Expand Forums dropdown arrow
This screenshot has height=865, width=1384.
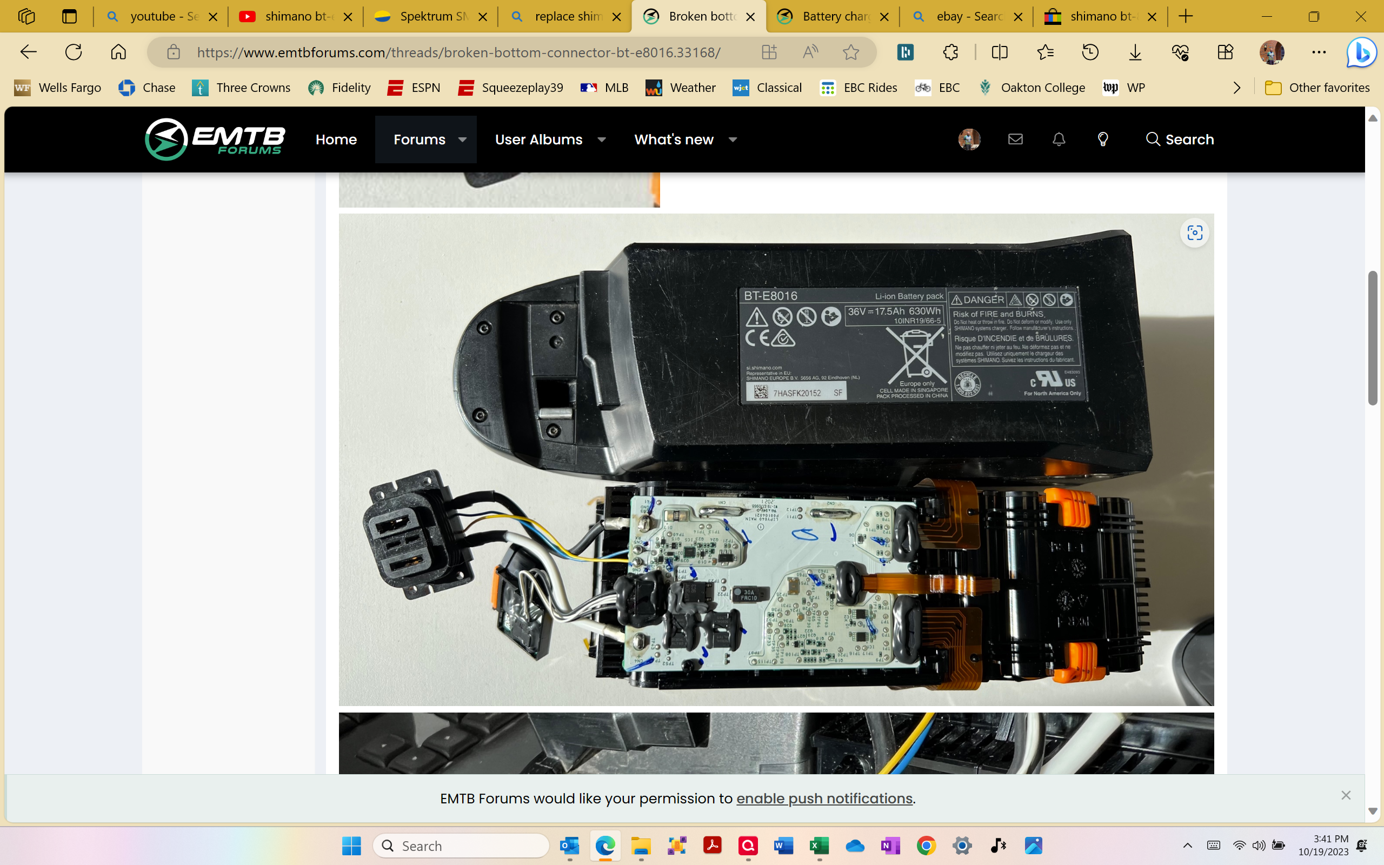point(462,139)
